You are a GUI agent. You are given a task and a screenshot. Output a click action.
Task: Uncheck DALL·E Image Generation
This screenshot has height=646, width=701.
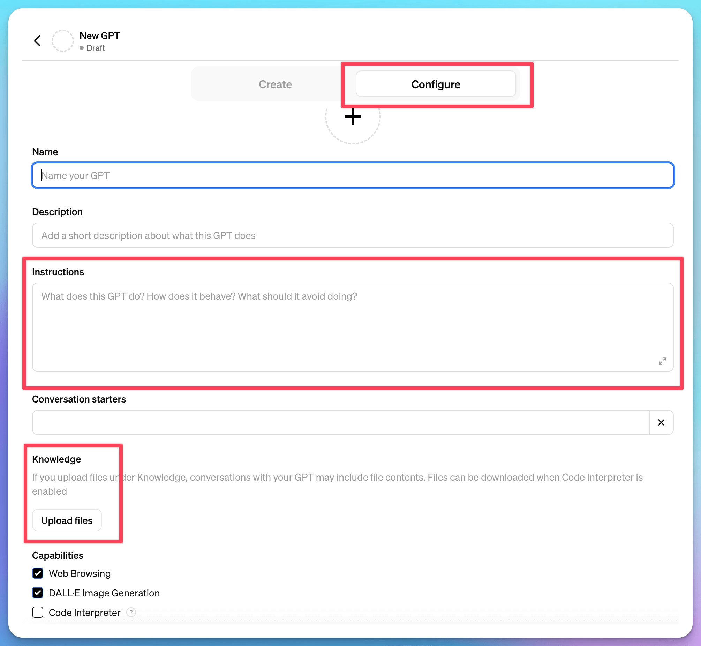pos(38,593)
